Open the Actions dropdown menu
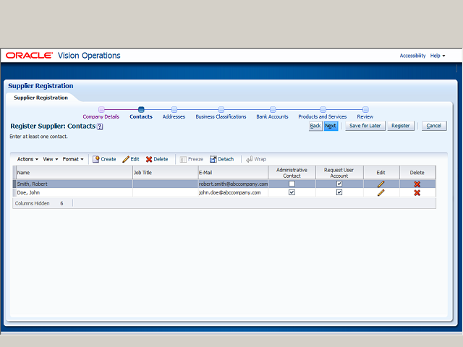This screenshot has height=347, width=463. (27, 159)
